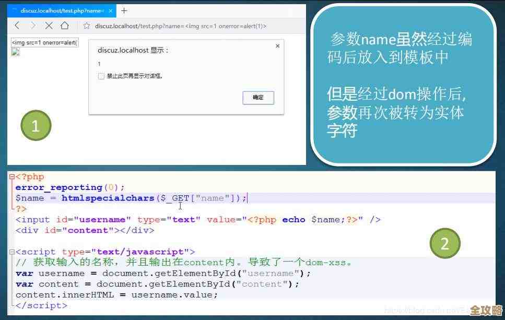505x320 pixels.
Task: Close the discuz.localhost alert dialog
Action: pos(277,46)
